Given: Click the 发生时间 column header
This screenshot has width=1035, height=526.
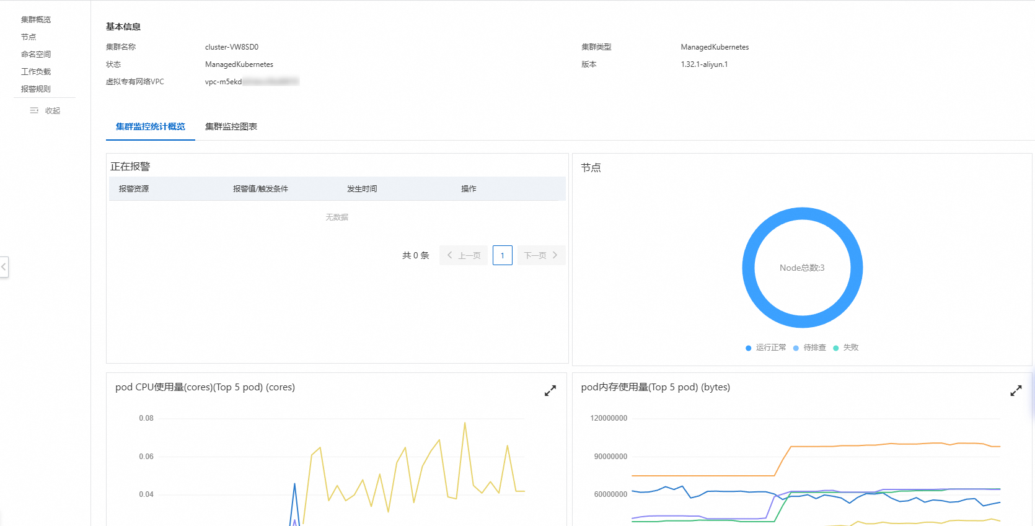Looking at the screenshot, I should click(362, 189).
